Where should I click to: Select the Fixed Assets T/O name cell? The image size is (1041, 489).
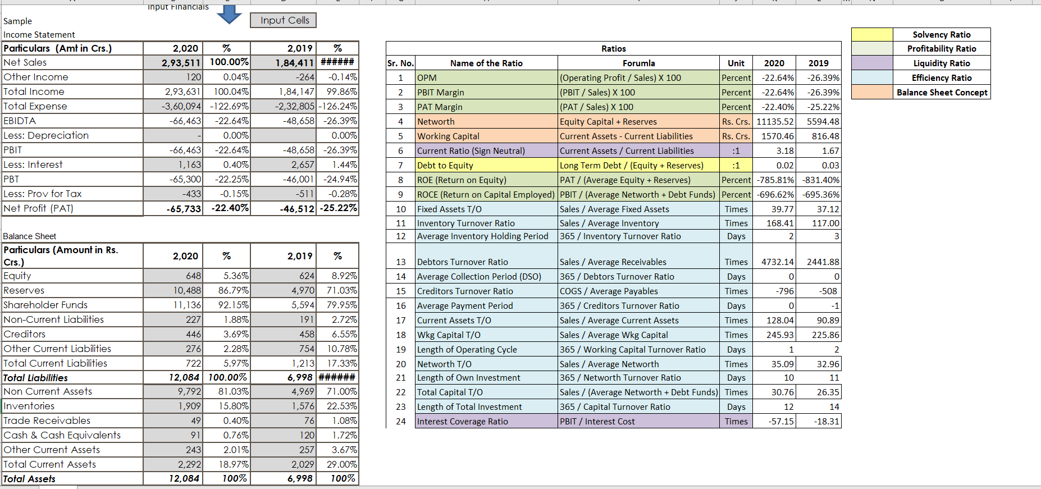(x=486, y=209)
